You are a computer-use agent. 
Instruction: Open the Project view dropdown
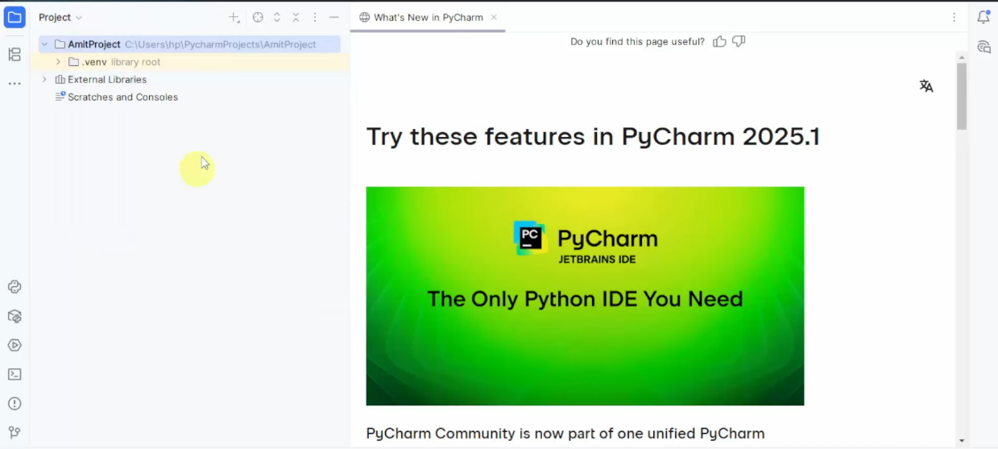coord(60,17)
